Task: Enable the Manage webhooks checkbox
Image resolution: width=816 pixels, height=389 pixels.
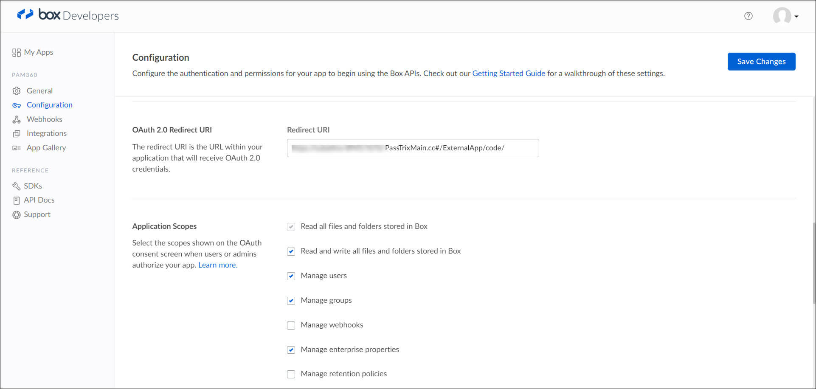Action: coord(291,325)
